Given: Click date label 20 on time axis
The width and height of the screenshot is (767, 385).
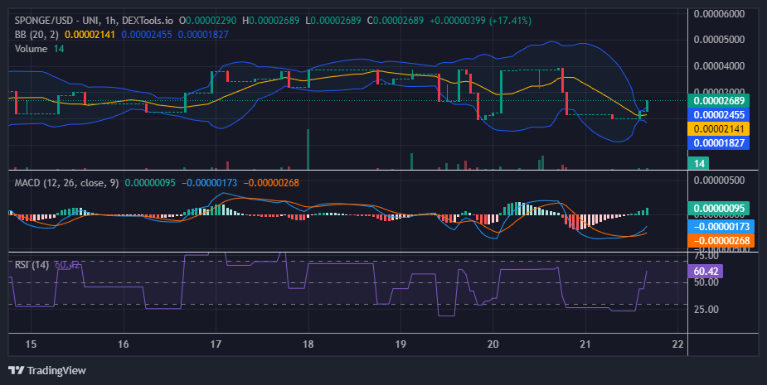Looking at the screenshot, I should tap(493, 344).
